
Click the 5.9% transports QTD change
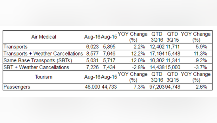(201, 47)
